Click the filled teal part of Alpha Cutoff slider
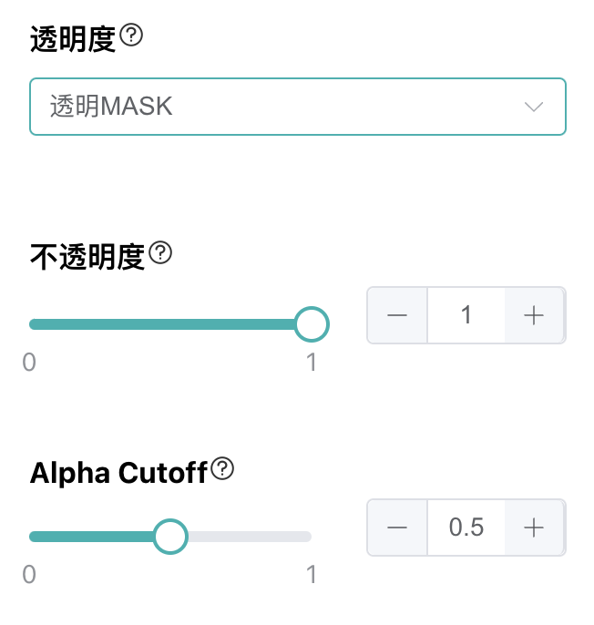 [91, 537]
